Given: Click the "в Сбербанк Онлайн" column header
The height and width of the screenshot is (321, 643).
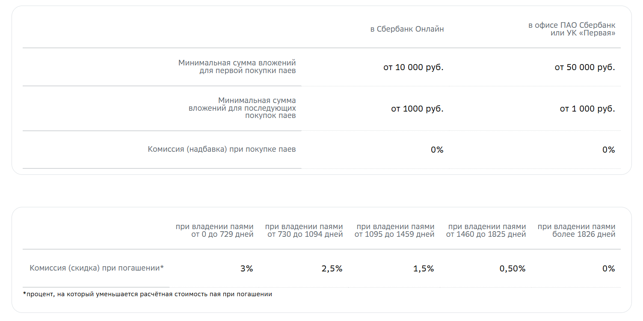Looking at the screenshot, I should pyautogui.click(x=407, y=29).
